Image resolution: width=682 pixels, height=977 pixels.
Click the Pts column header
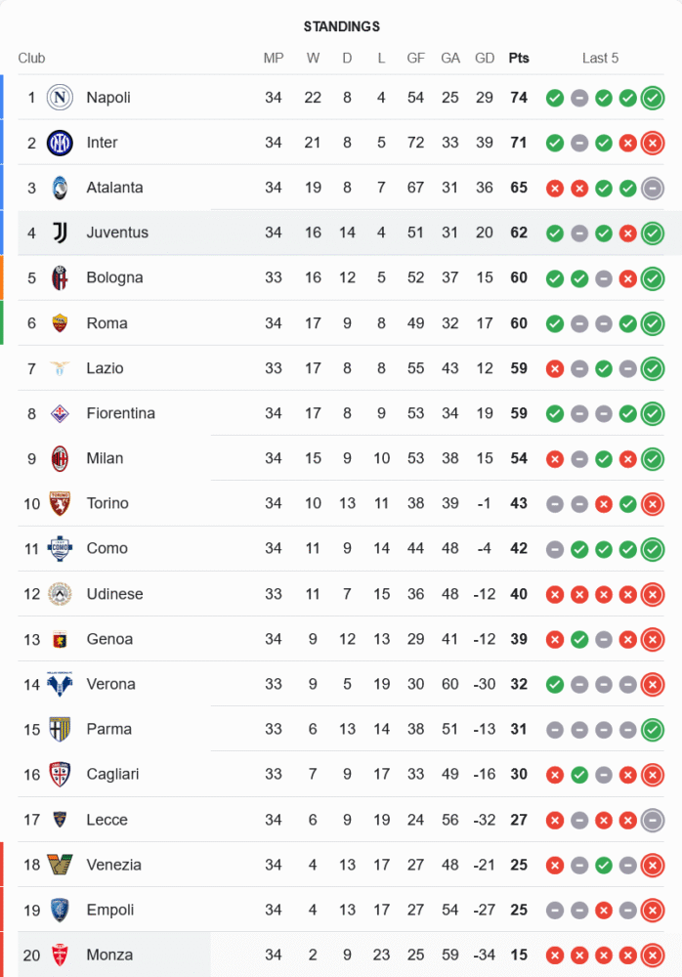(519, 58)
